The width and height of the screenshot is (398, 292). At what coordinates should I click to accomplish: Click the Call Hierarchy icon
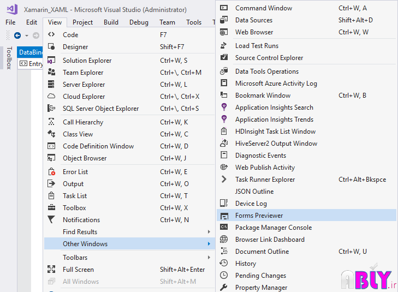pyautogui.click(x=51, y=122)
